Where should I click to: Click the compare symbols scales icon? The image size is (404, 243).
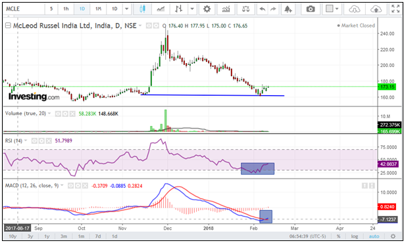coord(246,9)
